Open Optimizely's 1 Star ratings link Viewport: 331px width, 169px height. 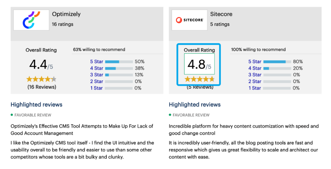(x=96, y=88)
